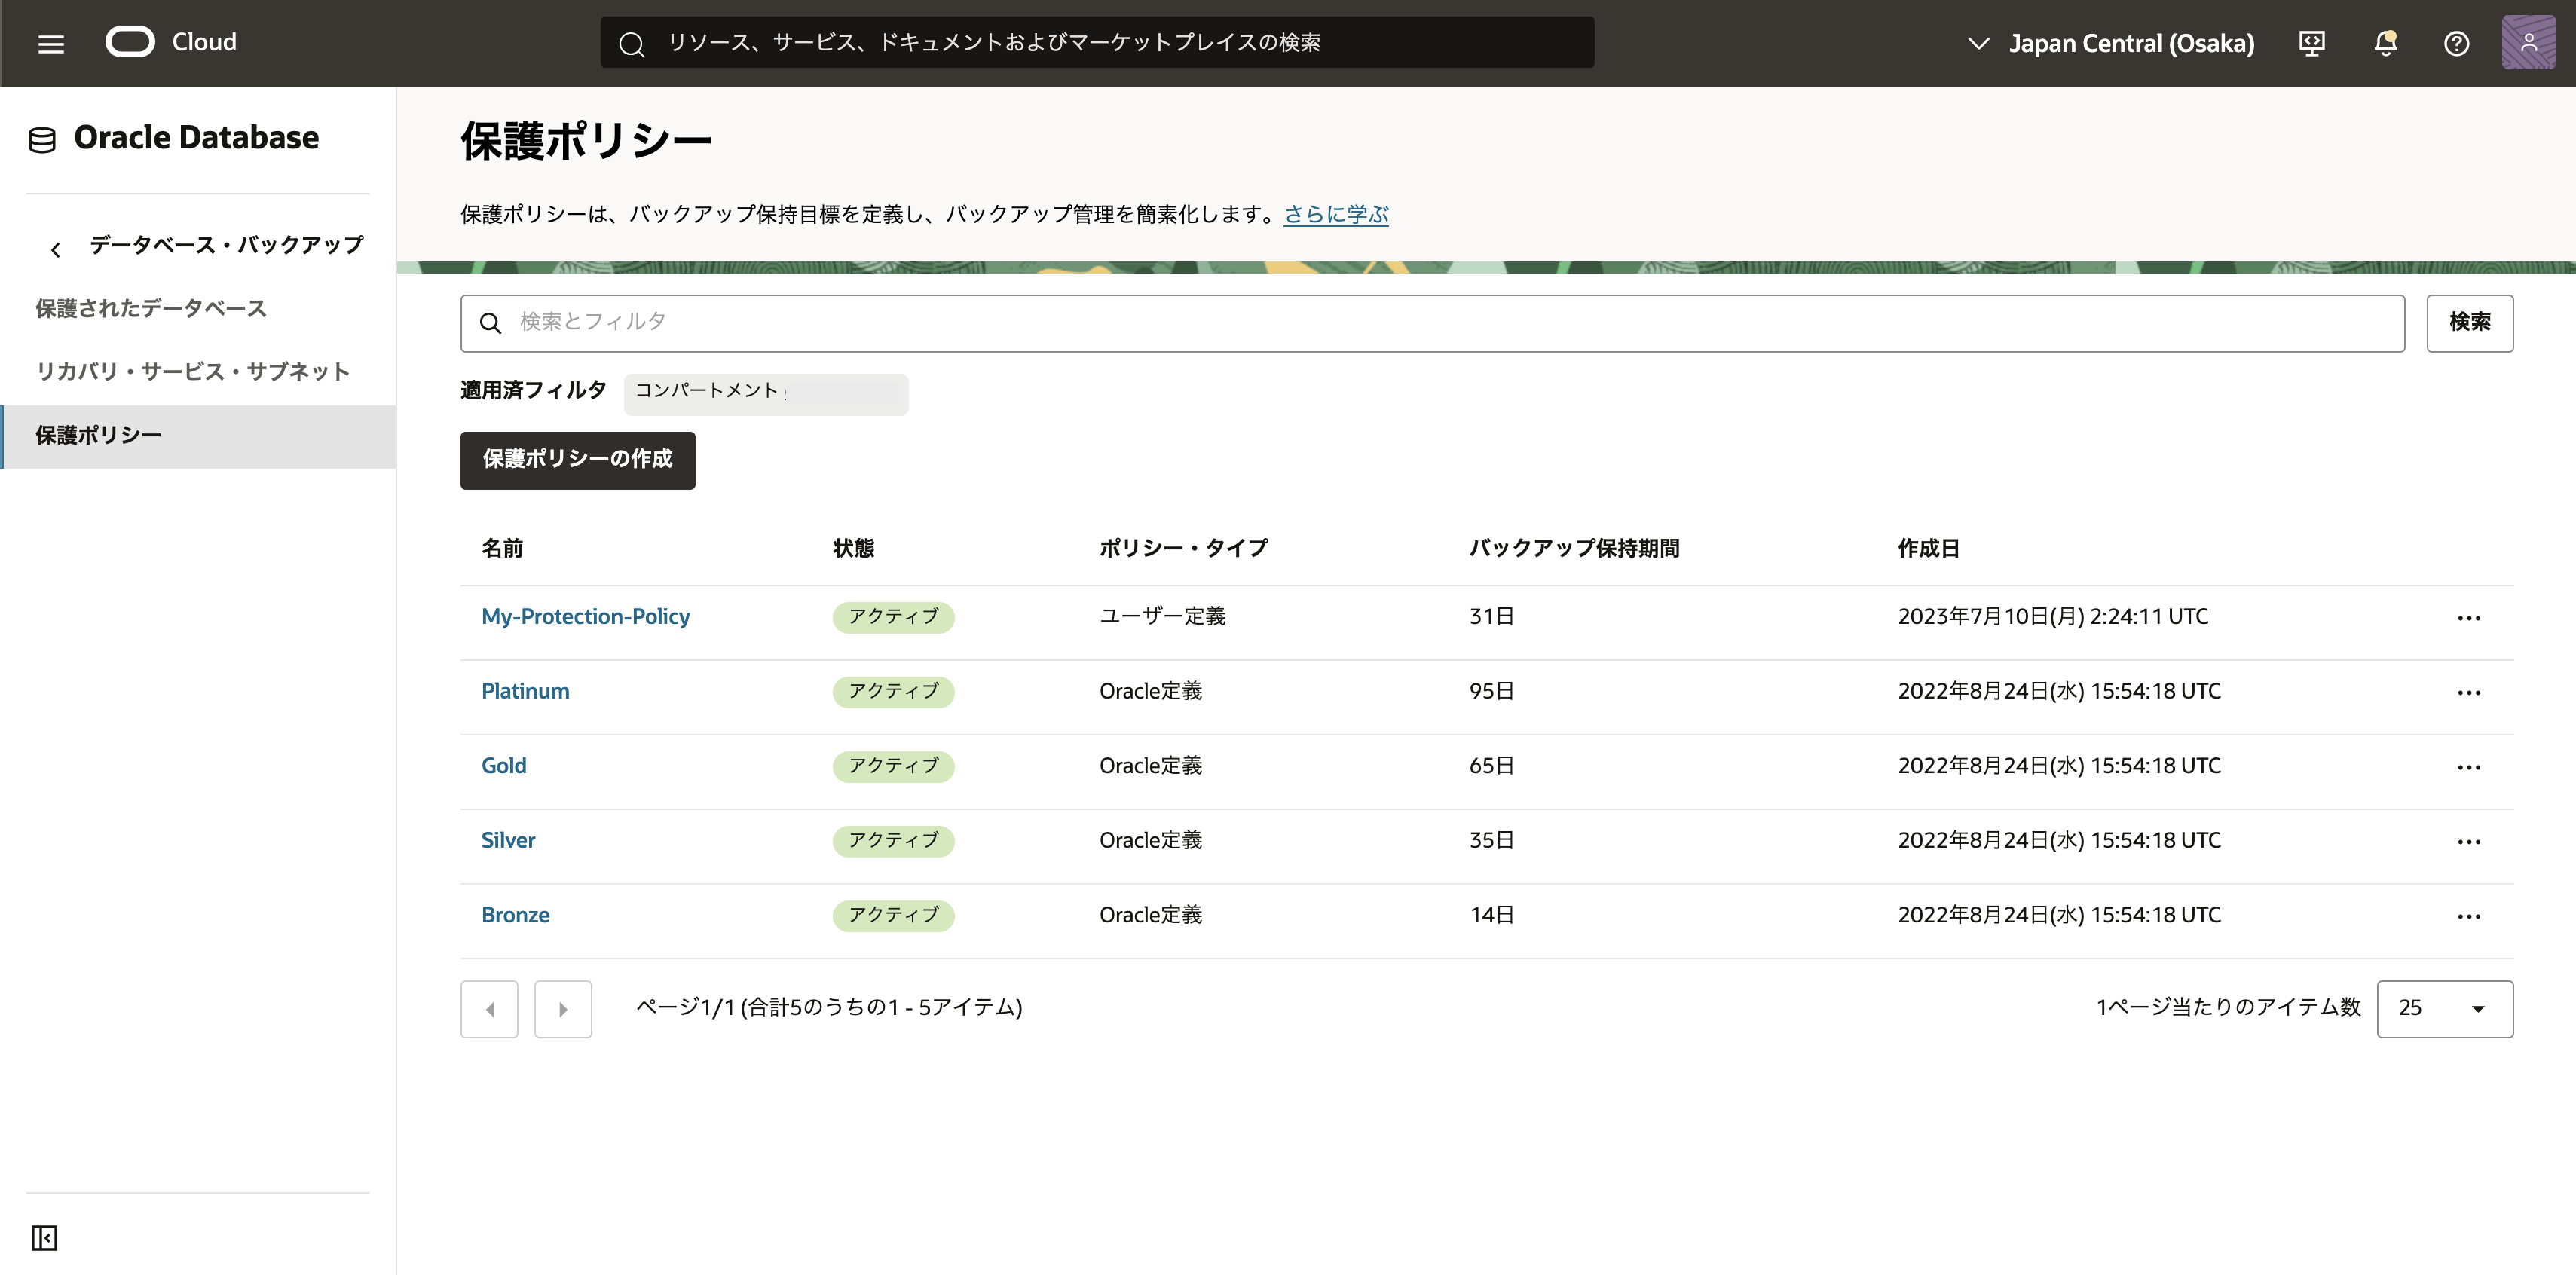The height and width of the screenshot is (1275, 2576).
Task: Click 保護ポリシーの作成 button
Action: coord(577,460)
